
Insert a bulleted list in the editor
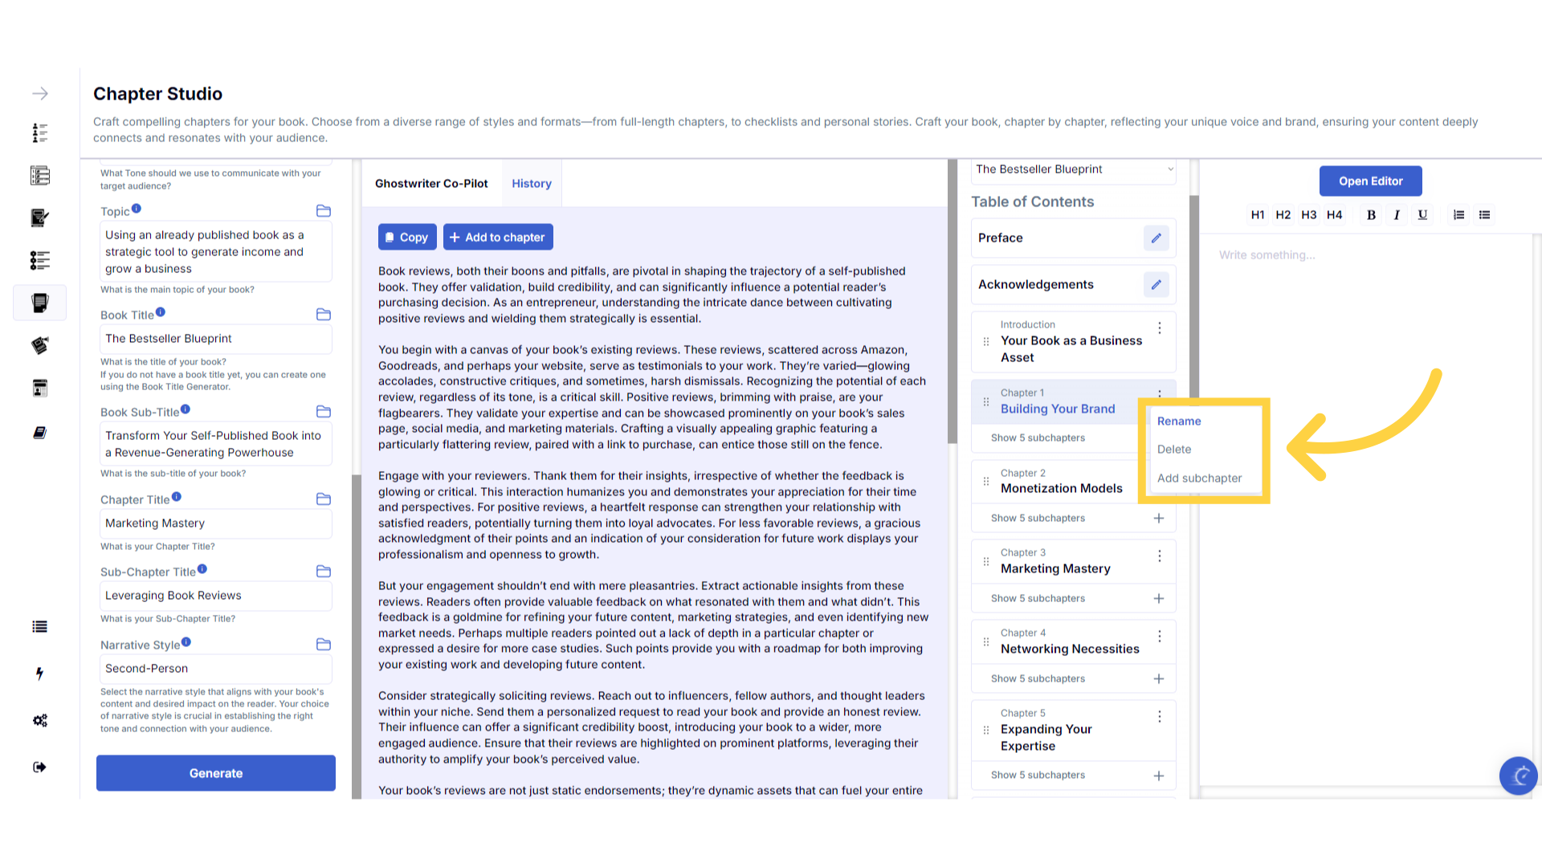point(1484,215)
